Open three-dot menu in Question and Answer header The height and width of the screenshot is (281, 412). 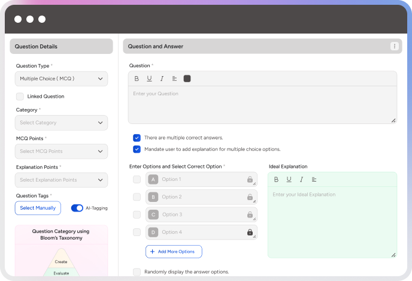tap(394, 46)
